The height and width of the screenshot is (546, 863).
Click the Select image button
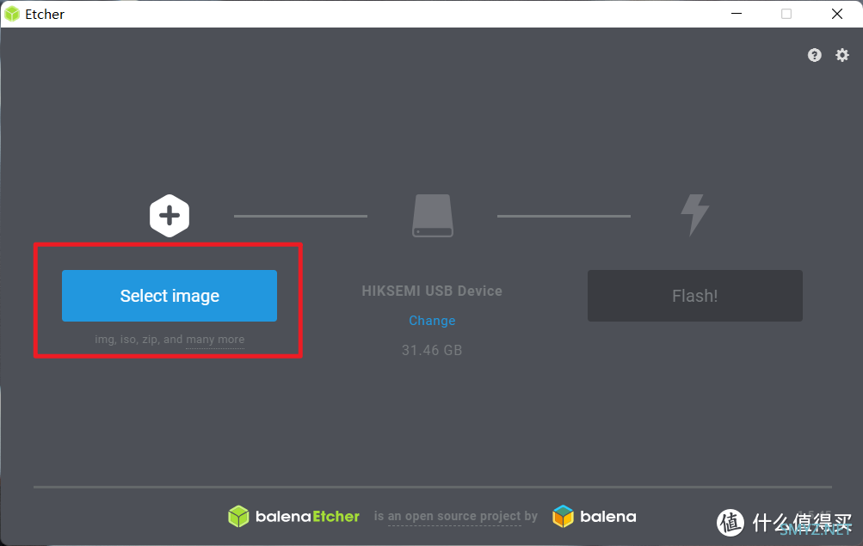[x=169, y=296]
